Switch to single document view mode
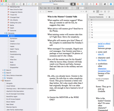Screen dimensions: 114x111 [73, 4]
